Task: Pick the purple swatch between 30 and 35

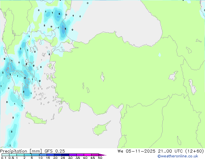Action: click(73, 155)
